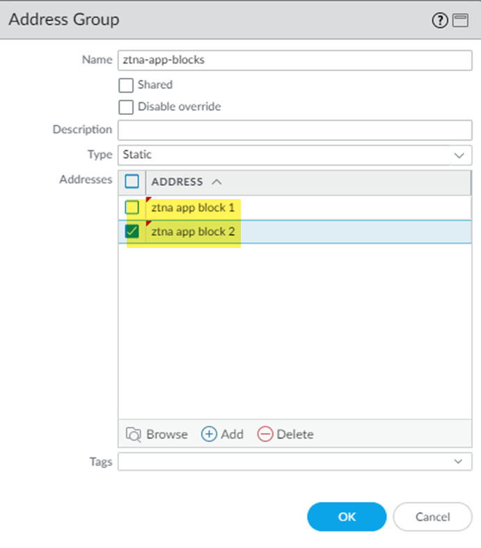This screenshot has height=548, width=481.
Task: Confirm with the OK button
Action: pos(347,517)
